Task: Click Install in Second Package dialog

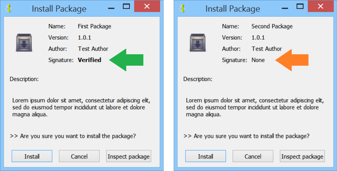Action: [205, 156]
